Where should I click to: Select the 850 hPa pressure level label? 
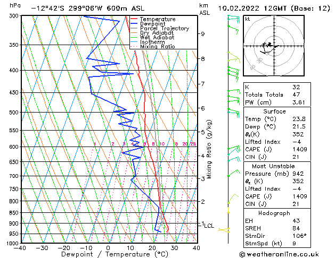15,213
